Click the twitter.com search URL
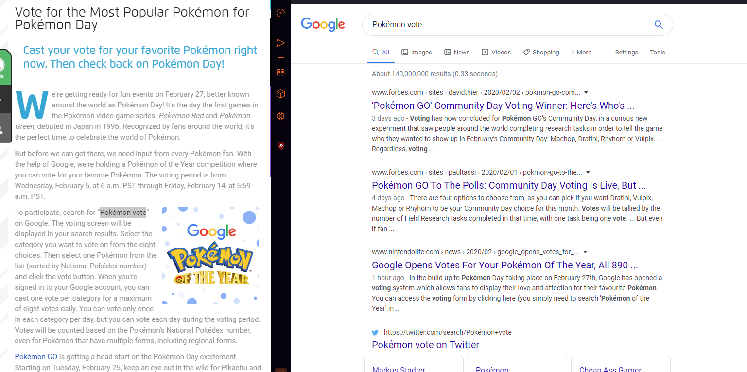The image size is (747, 372). point(448,332)
